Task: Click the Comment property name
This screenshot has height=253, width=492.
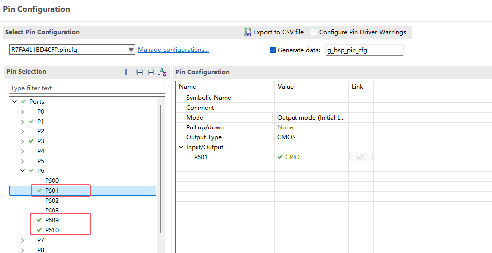Action: coord(200,108)
